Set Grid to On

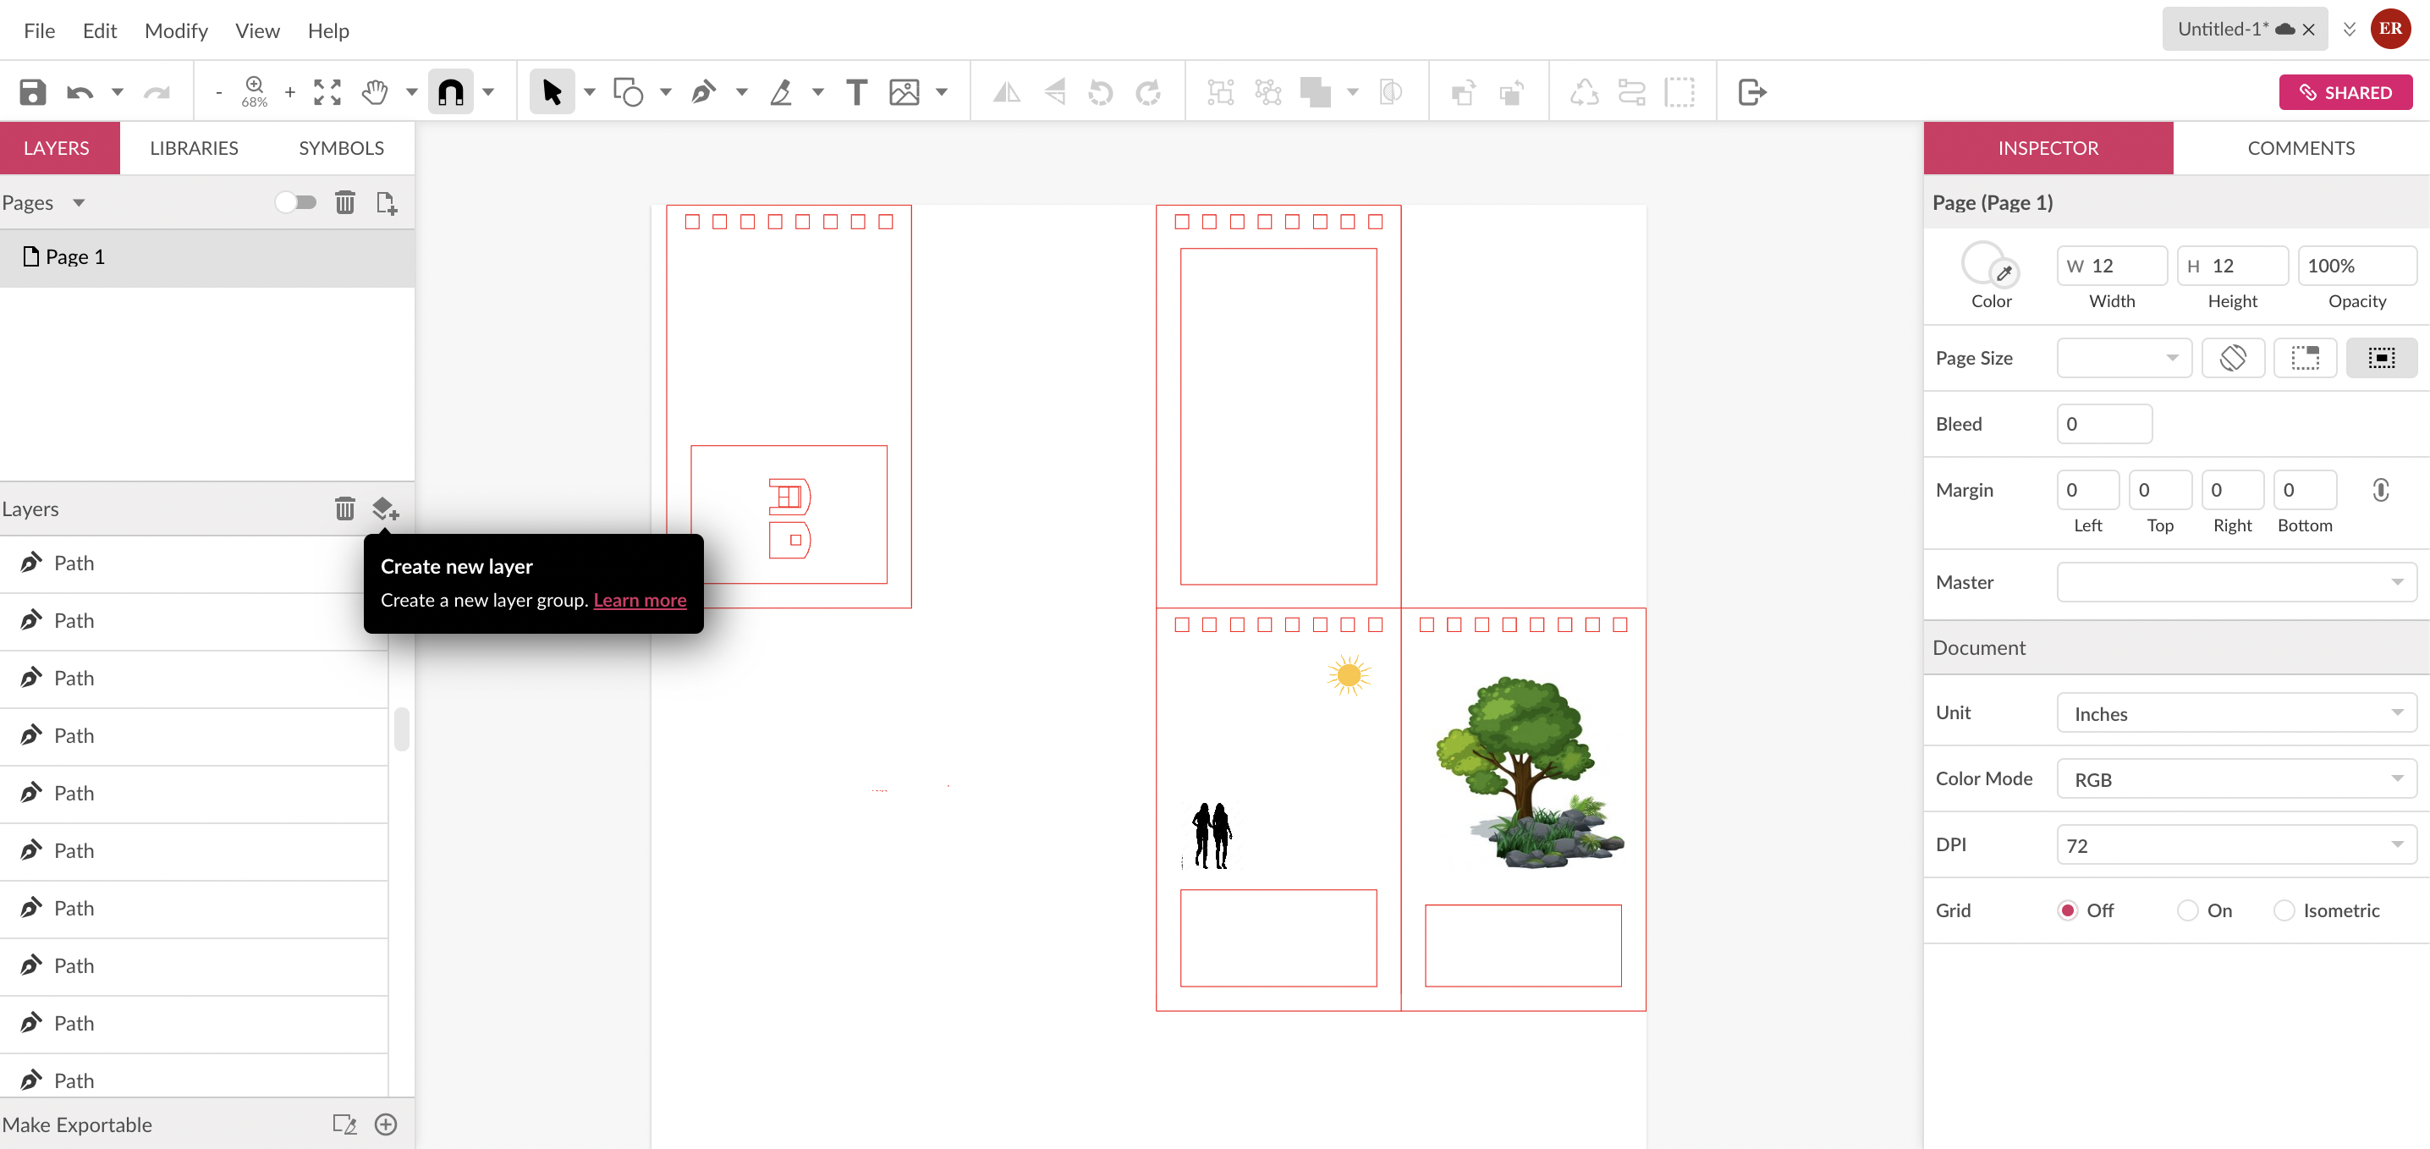pos(2187,910)
